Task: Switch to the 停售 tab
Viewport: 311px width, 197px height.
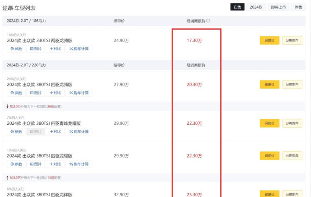Action: [x=298, y=7]
